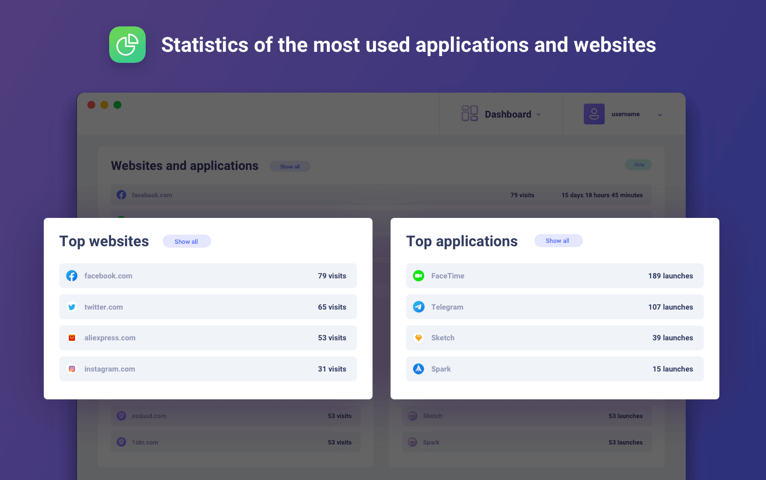Click the Spark app icon
The width and height of the screenshot is (766, 480).
[x=418, y=369]
